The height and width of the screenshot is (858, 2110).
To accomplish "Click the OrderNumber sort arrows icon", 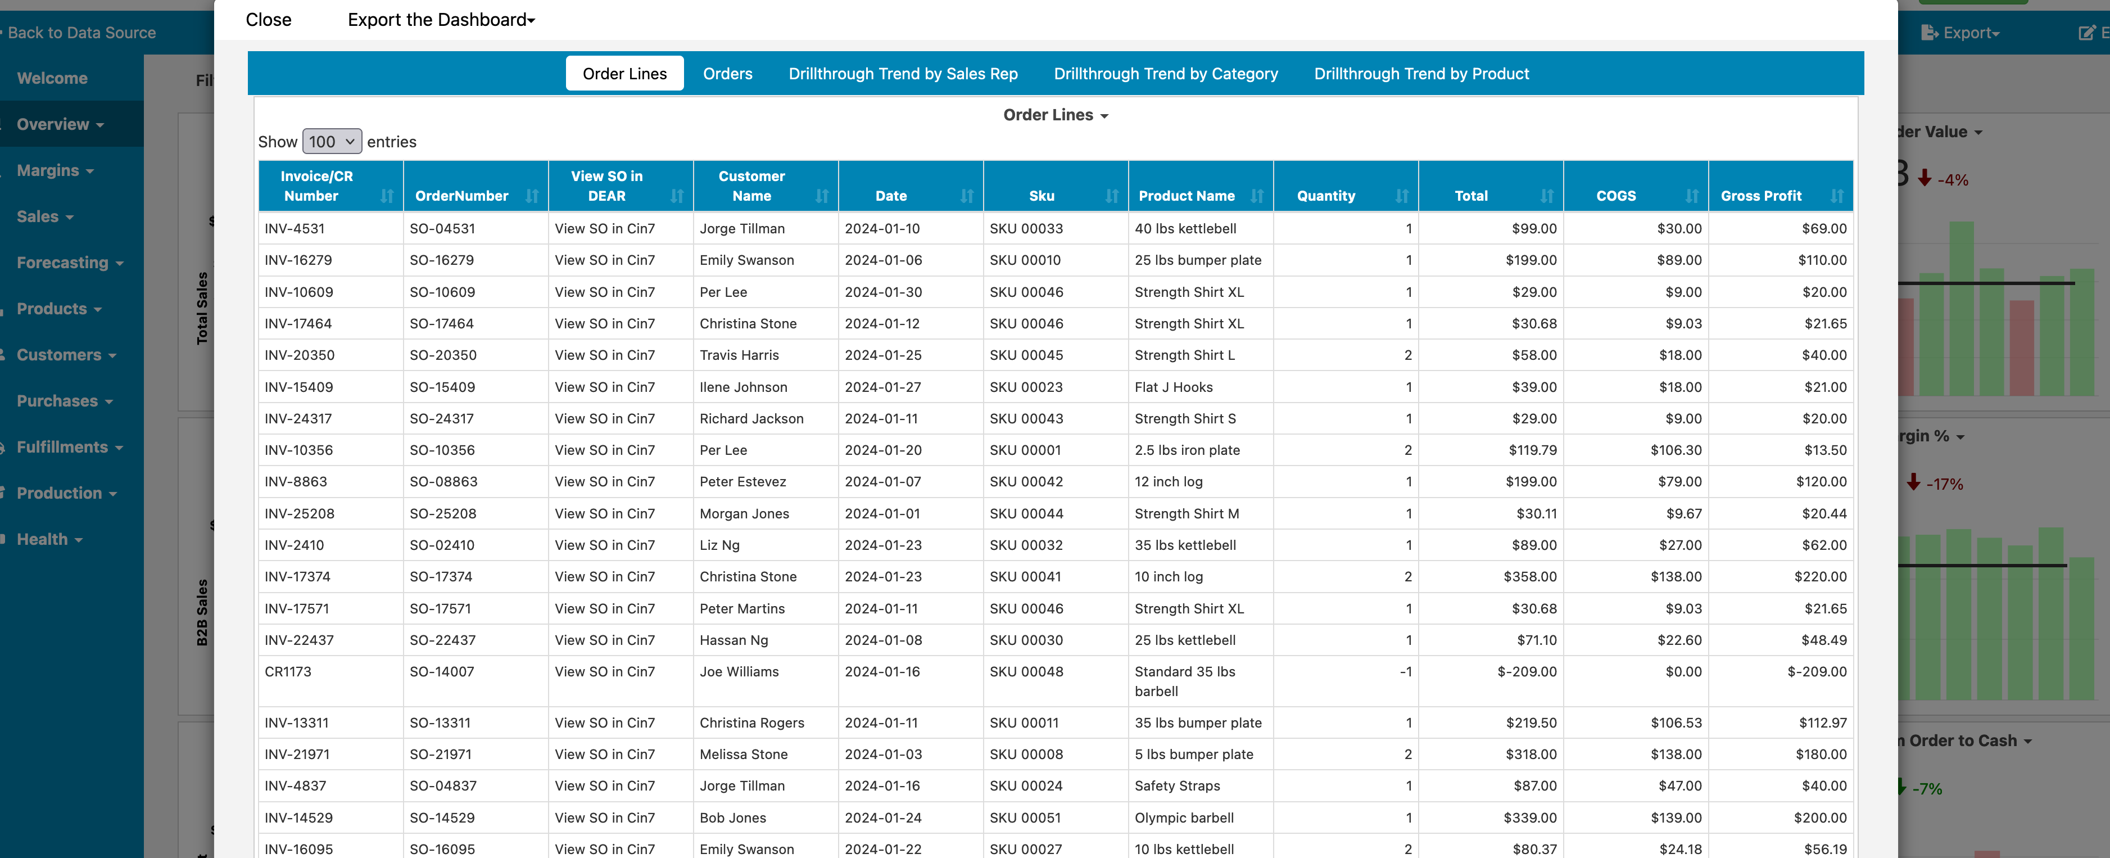I will [532, 196].
